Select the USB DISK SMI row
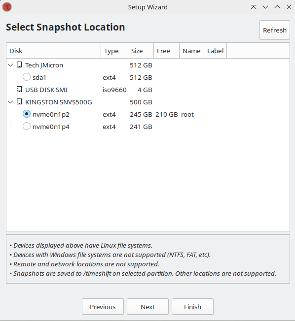The height and width of the screenshot is (321, 295). 148,90
